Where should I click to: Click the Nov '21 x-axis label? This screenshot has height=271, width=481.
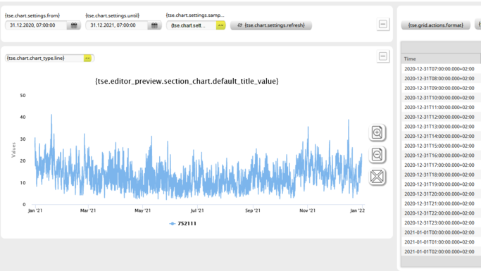[307, 210]
